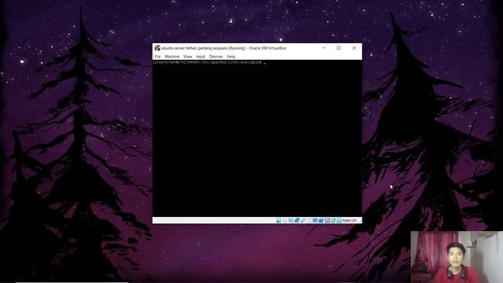Click the display settings status icon
Image resolution: width=503 pixels, height=283 pixels.
[315, 220]
